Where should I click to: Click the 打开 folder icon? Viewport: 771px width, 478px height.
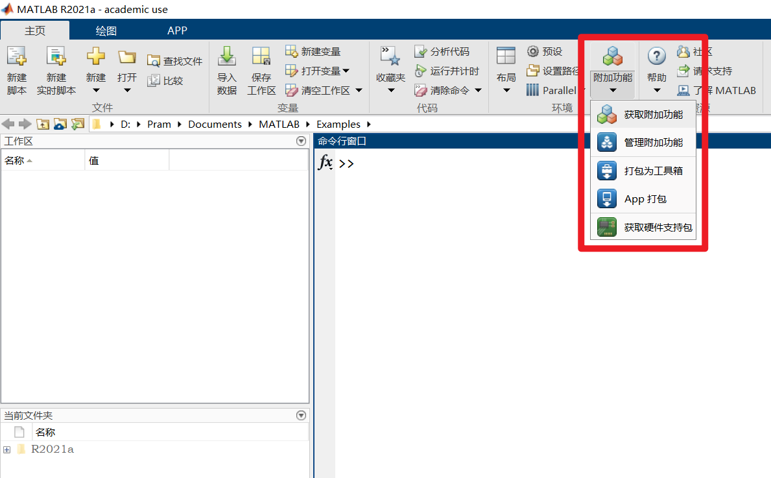click(127, 58)
